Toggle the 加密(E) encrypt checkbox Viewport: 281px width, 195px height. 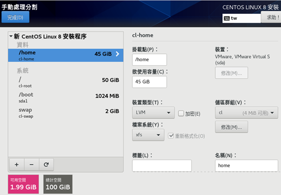[181, 113]
